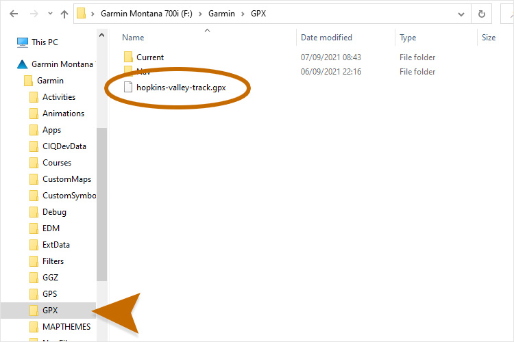
Task: Expand the chevron after the Garmin breadcrumb
Action: tap(243, 14)
